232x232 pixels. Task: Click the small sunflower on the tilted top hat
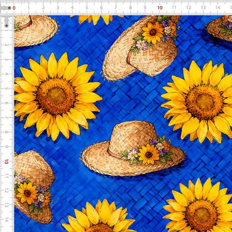tap(152, 31)
